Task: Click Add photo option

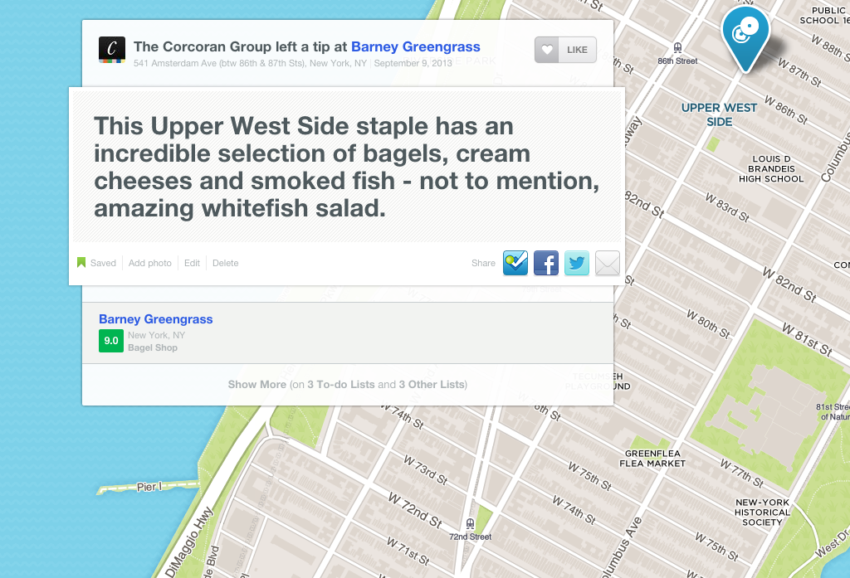Action: tap(150, 263)
